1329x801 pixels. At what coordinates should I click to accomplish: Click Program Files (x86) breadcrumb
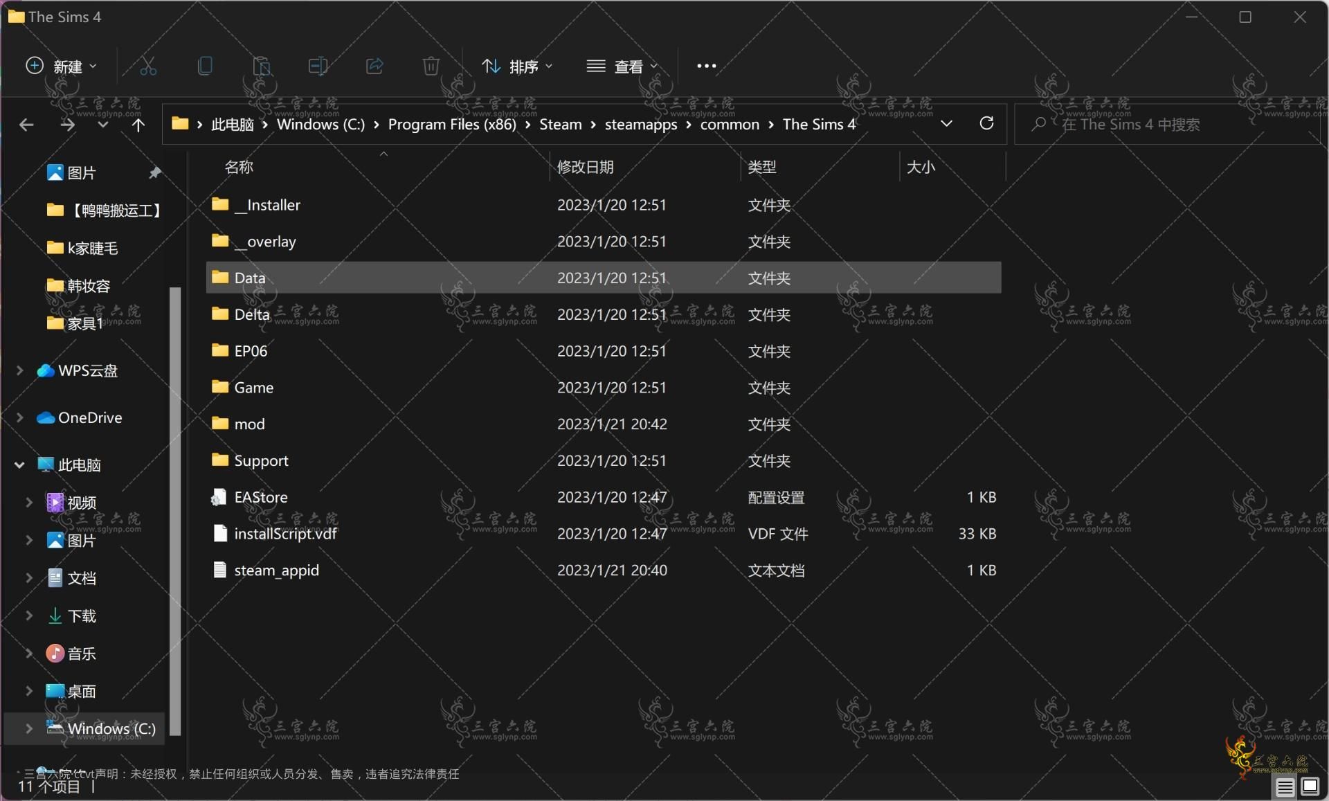(x=452, y=124)
